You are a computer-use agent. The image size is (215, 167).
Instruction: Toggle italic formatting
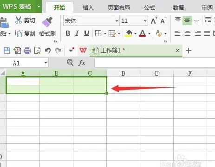coord(77,33)
